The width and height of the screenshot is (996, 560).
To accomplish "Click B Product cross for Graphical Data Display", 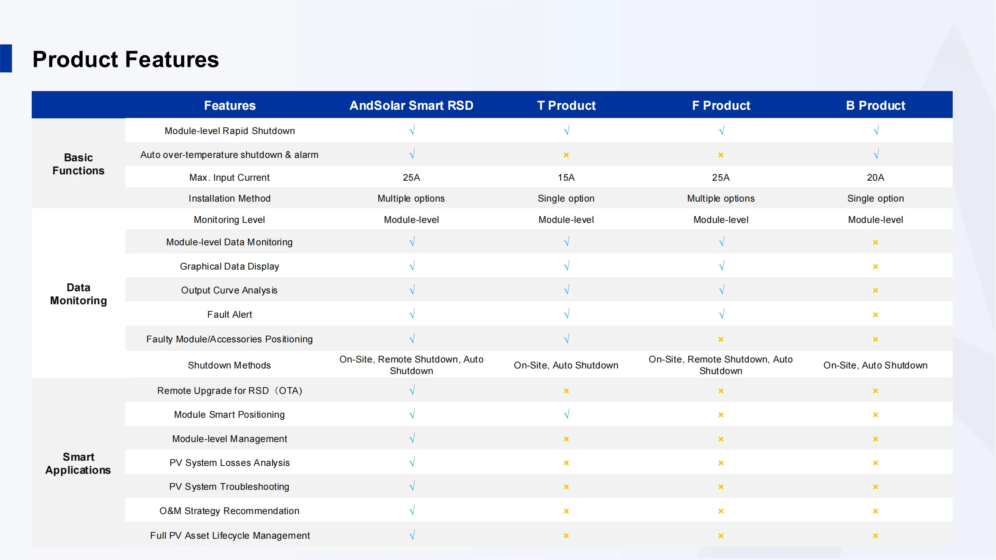I will tap(875, 267).
